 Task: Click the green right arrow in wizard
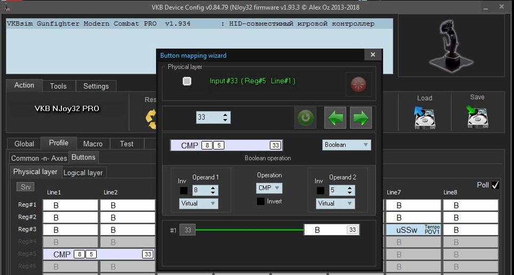[x=361, y=117]
